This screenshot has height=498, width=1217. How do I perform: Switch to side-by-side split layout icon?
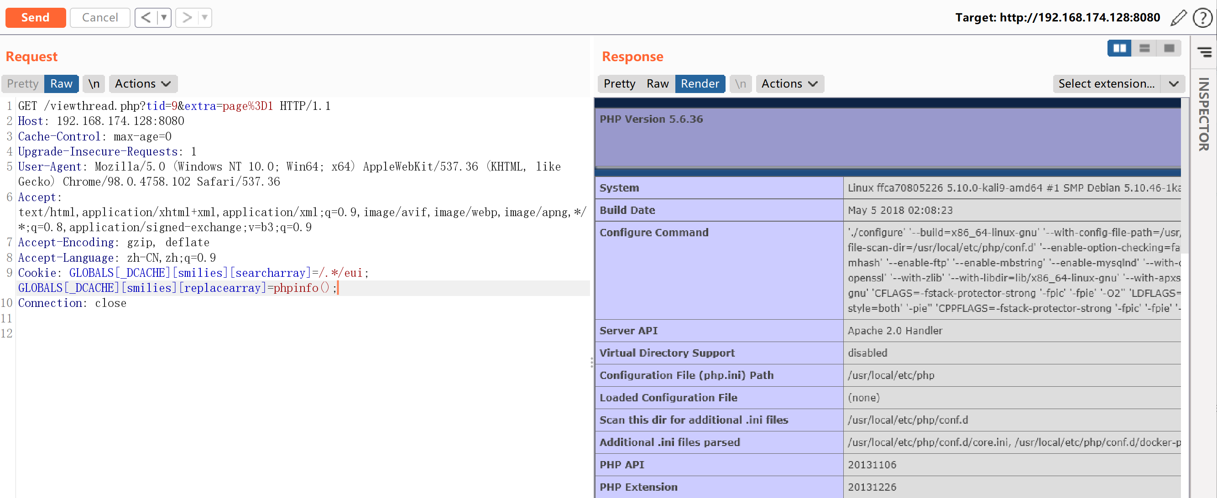tap(1119, 48)
